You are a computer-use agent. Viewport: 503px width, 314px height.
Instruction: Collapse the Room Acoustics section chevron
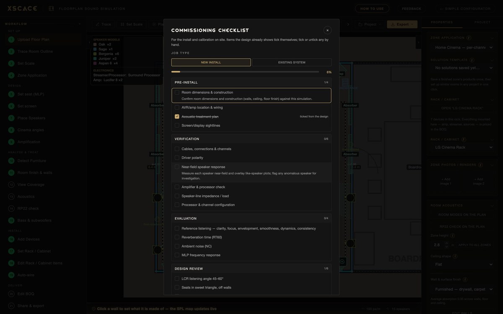tap(493, 206)
